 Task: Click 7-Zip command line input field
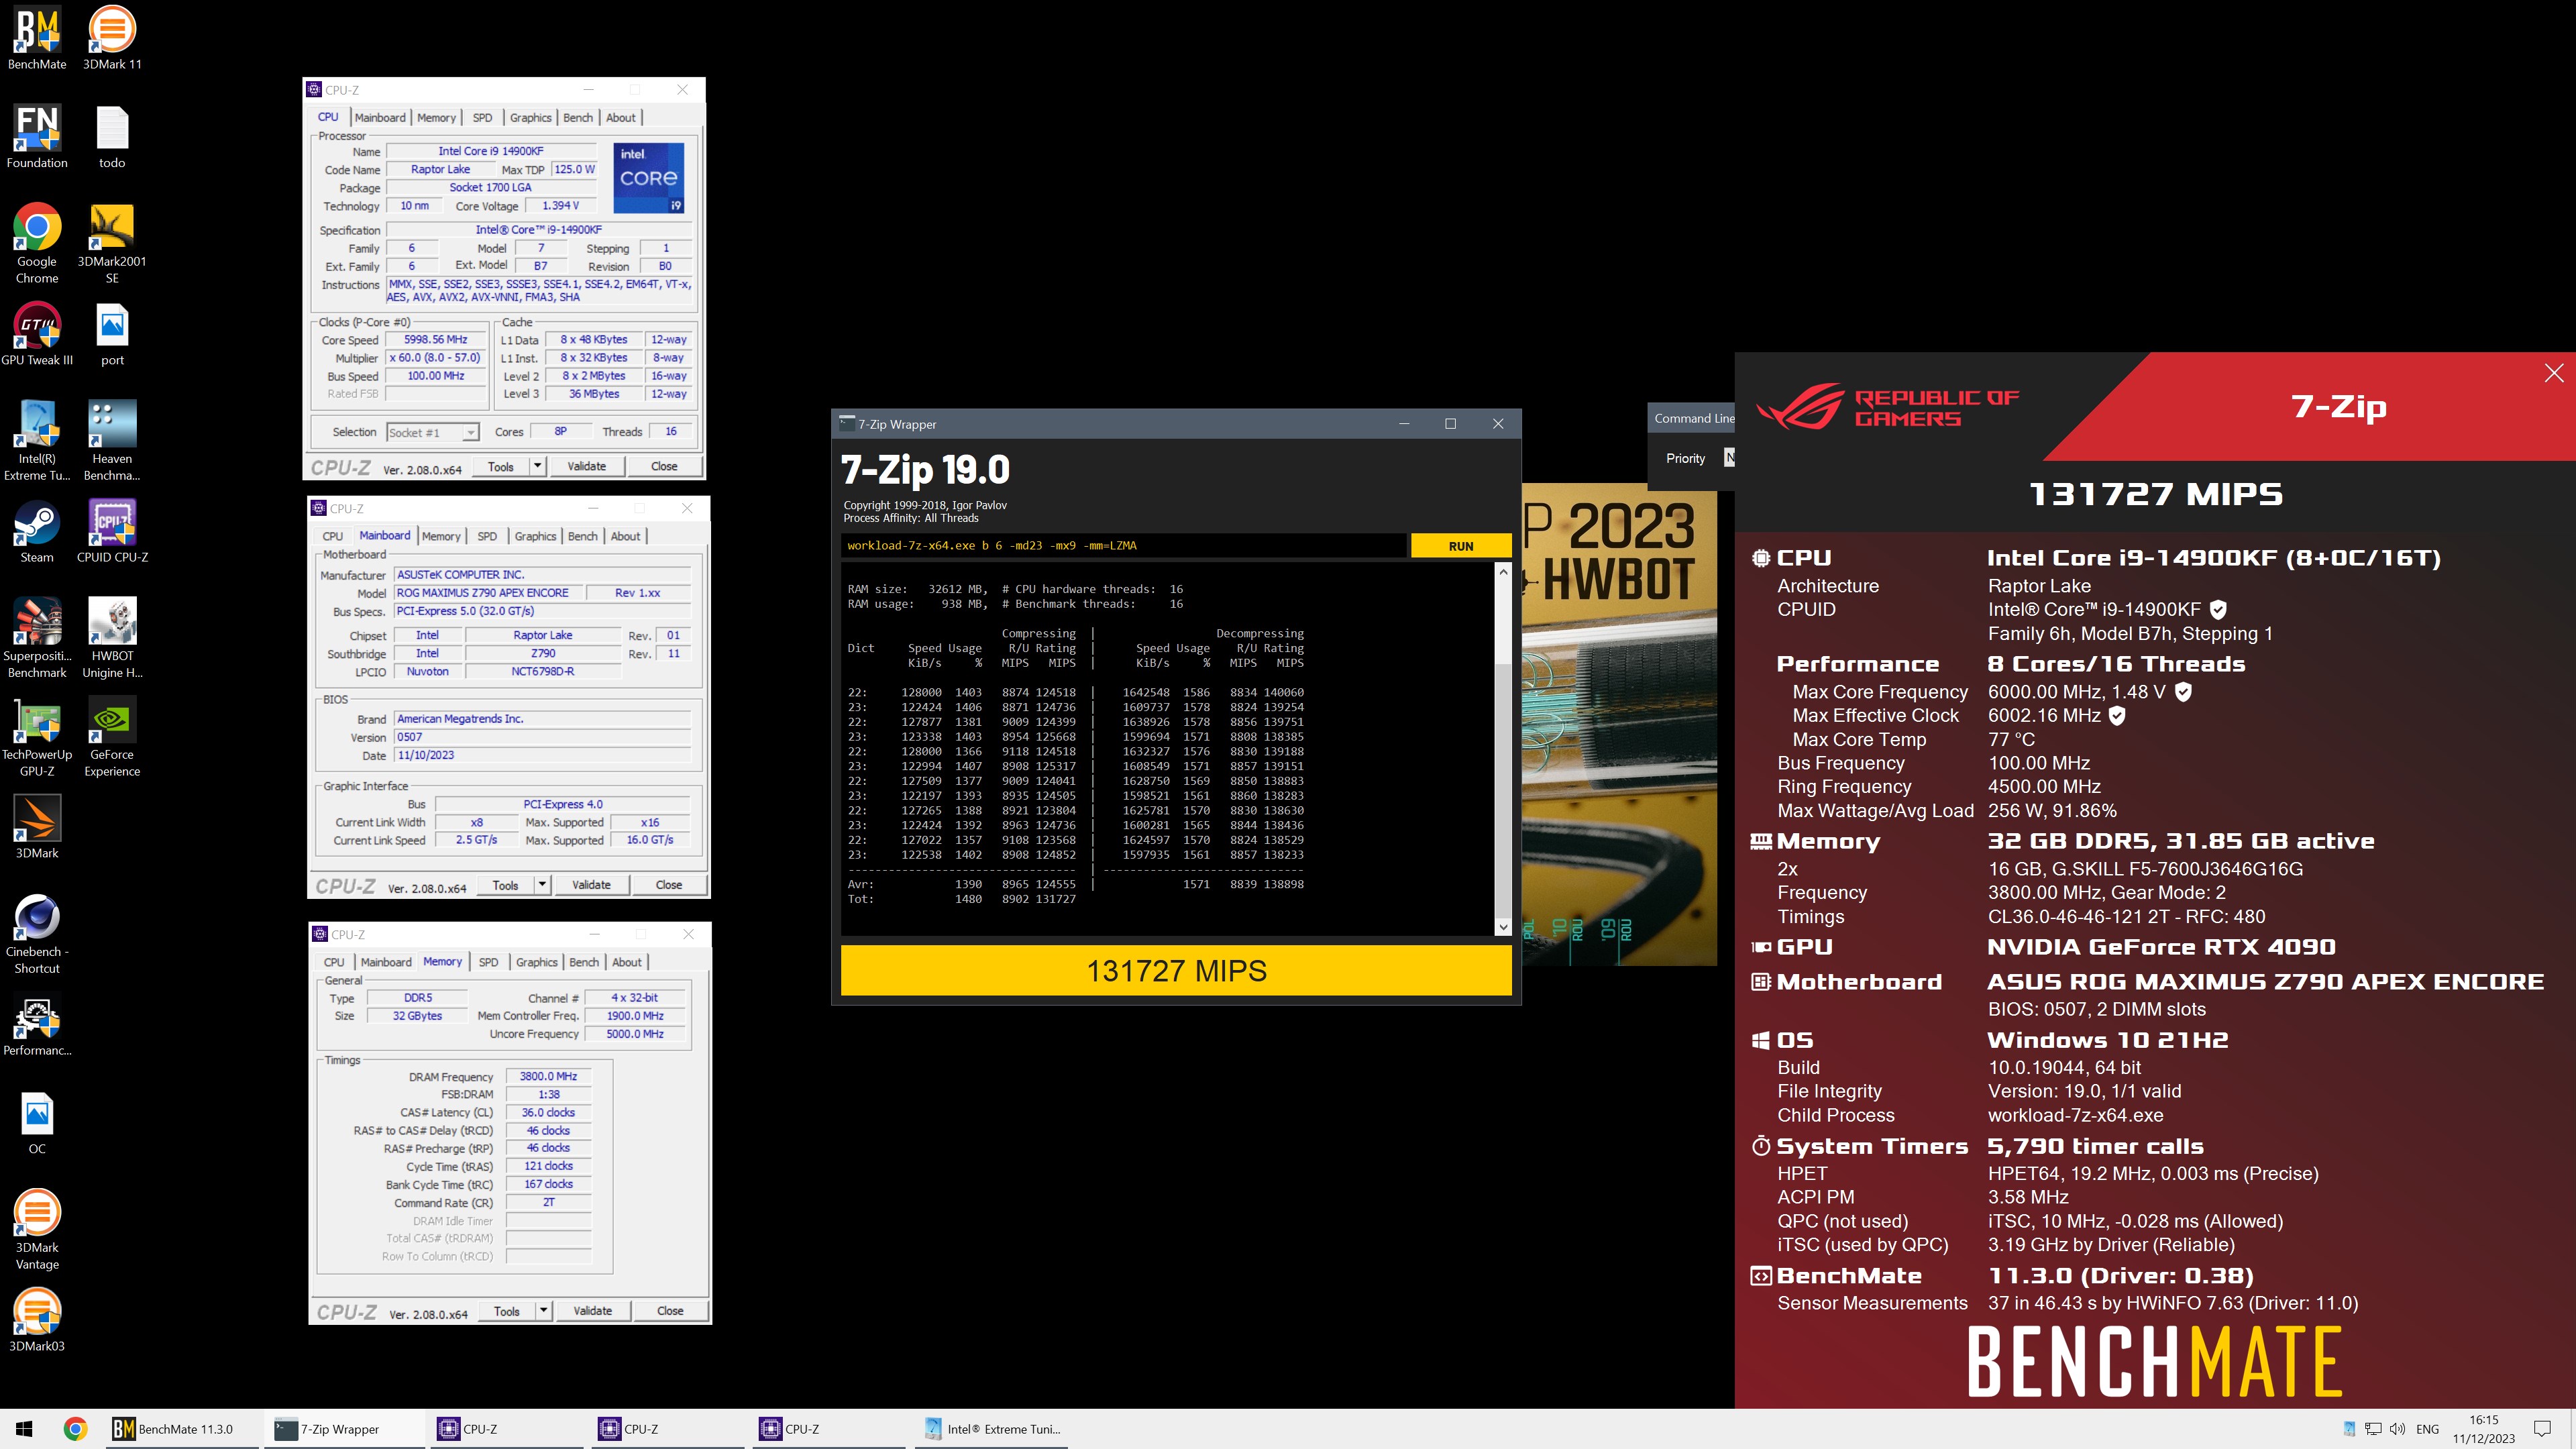point(1123,546)
